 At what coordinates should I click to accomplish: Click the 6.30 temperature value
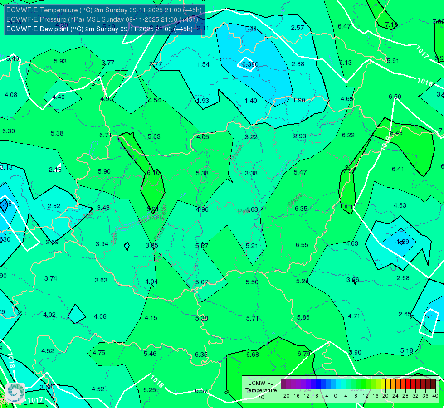[9, 131]
